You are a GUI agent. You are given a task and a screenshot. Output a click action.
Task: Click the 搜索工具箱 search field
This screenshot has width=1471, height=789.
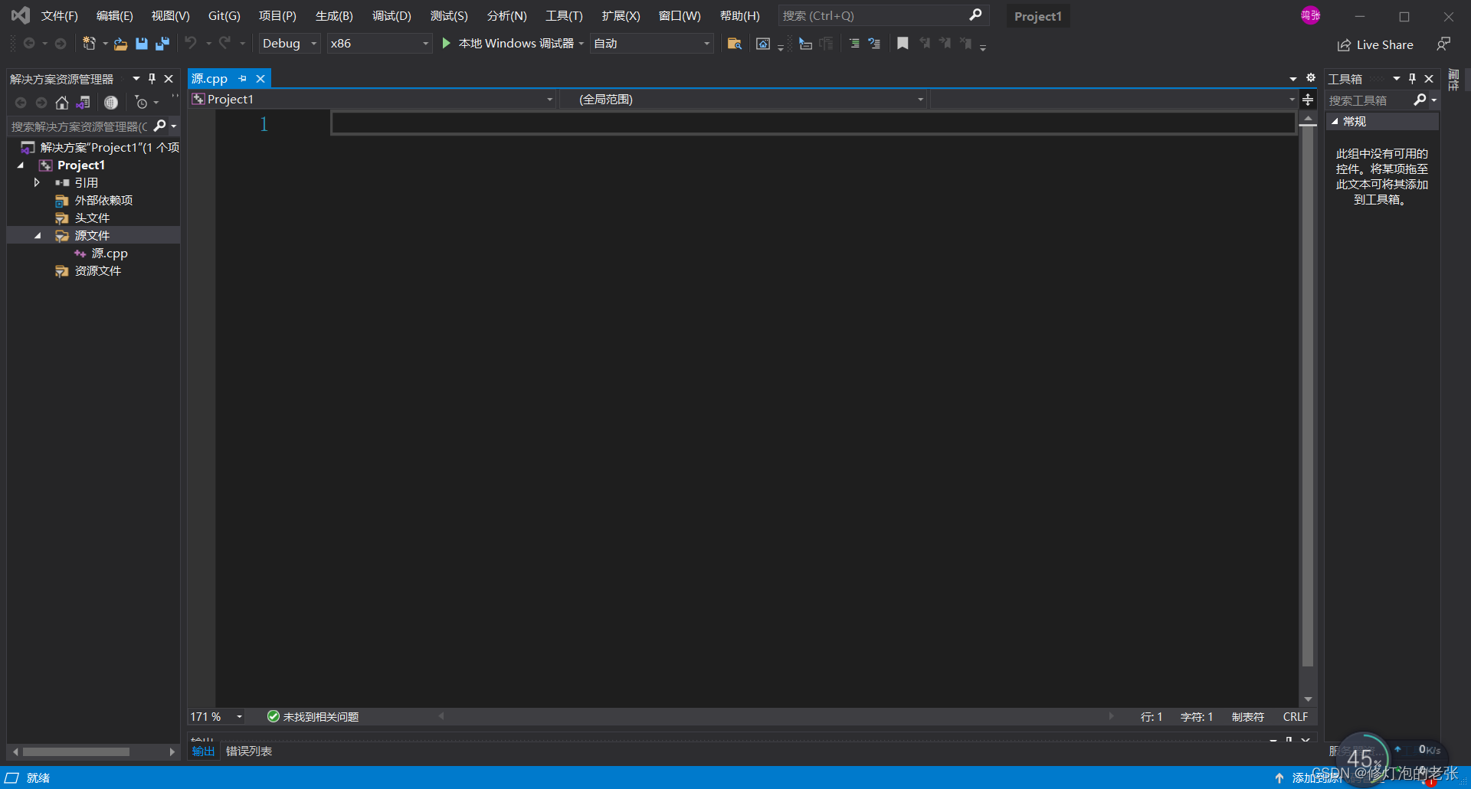coord(1370,100)
